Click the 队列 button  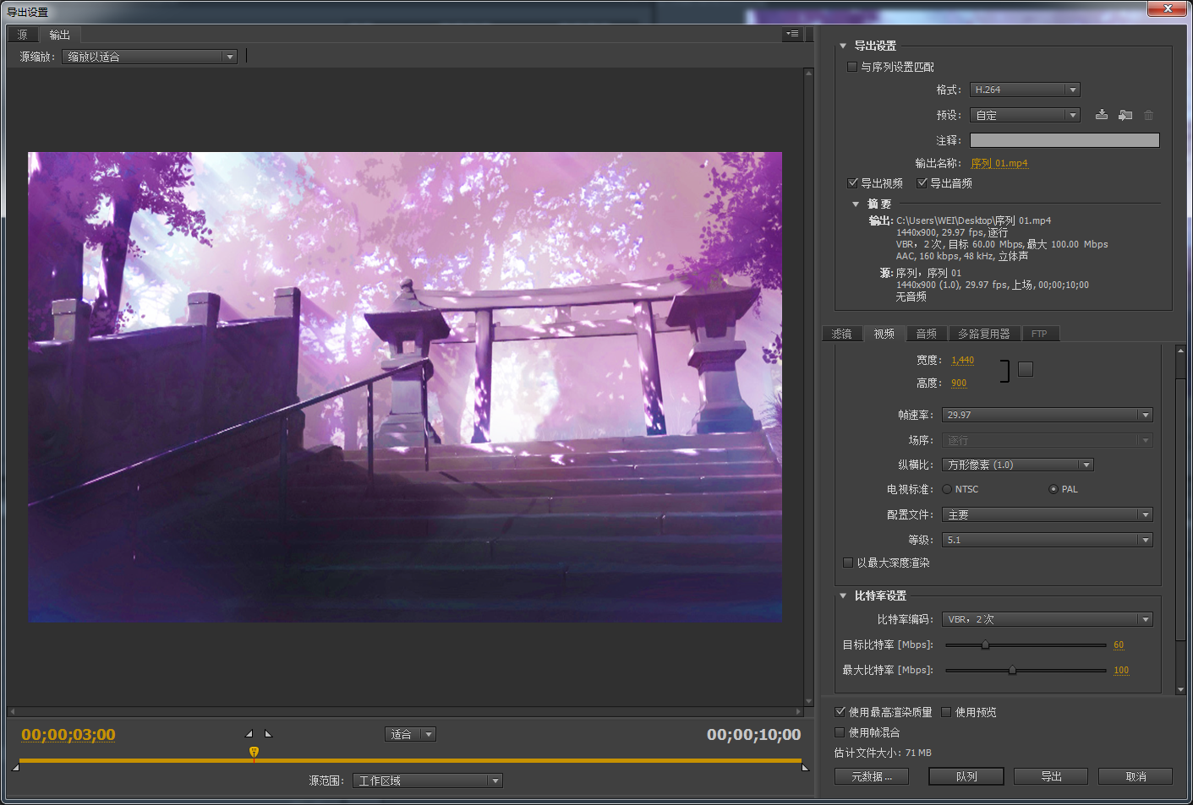click(x=966, y=776)
